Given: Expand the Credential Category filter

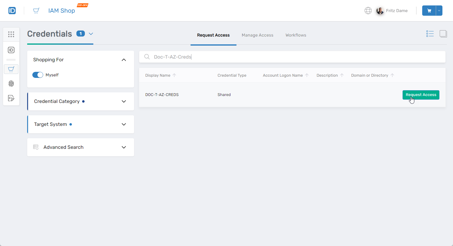Looking at the screenshot, I should tap(124, 101).
